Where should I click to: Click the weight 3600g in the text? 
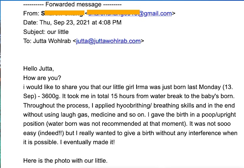click(50, 96)
